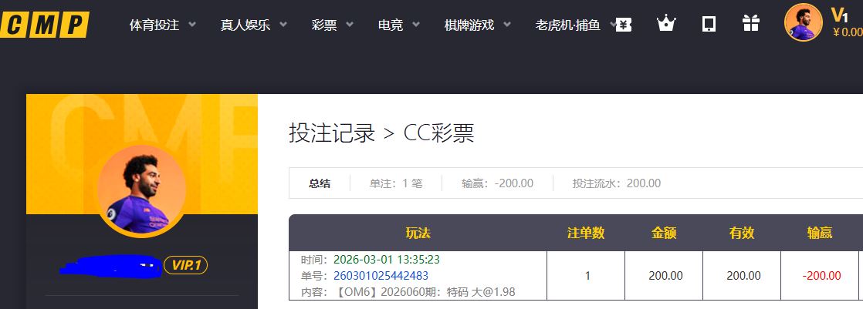Click the CMP logo
This screenshot has width=863, height=309.
pos(44,24)
